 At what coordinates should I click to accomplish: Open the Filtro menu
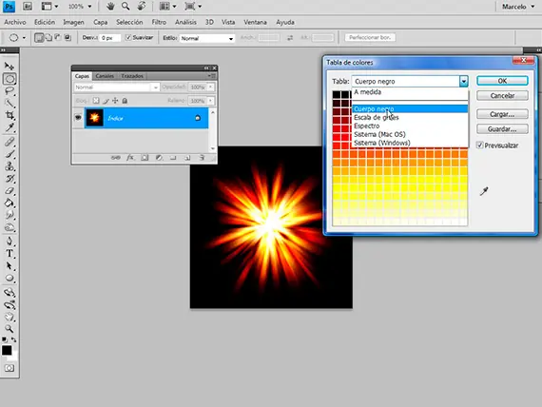click(159, 22)
